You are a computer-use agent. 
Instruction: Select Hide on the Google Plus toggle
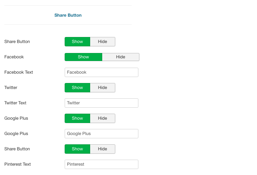(103, 118)
